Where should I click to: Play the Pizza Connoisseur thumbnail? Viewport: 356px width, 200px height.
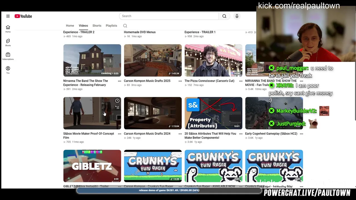pos(213,60)
